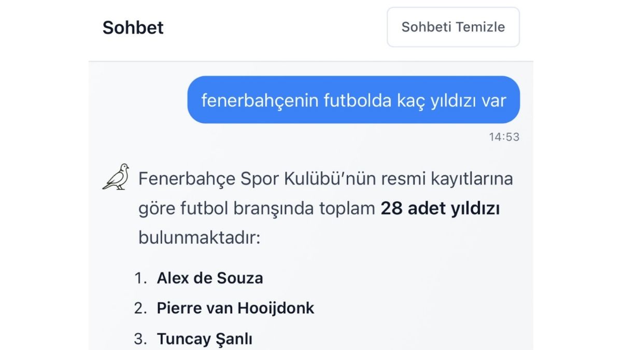Click the word "bulunmaktadır:" in the reply
This screenshot has width=622, height=350.
click(x=199, y=238)
